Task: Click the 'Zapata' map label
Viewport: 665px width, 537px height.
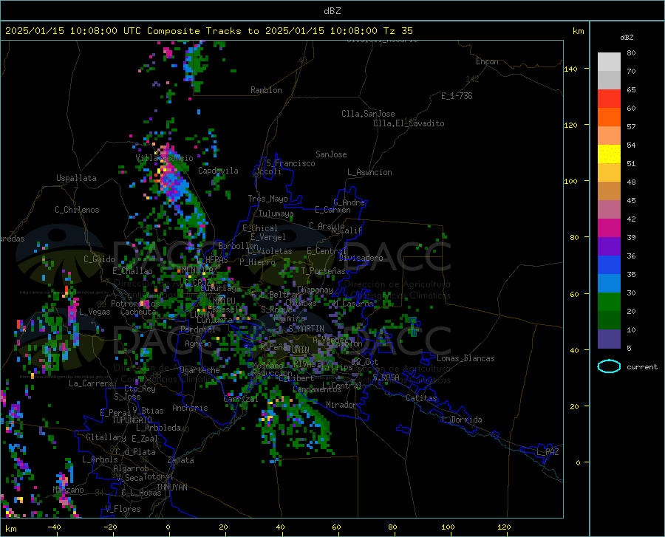Action: pos(181,460)
